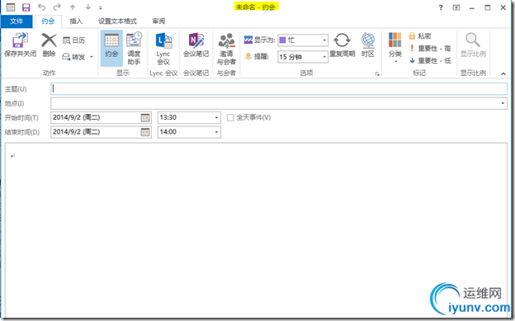Open Meeting Notes (会议笔记) OneNote icon
This screenshot has height=321, width=515.
coord(196,40)
